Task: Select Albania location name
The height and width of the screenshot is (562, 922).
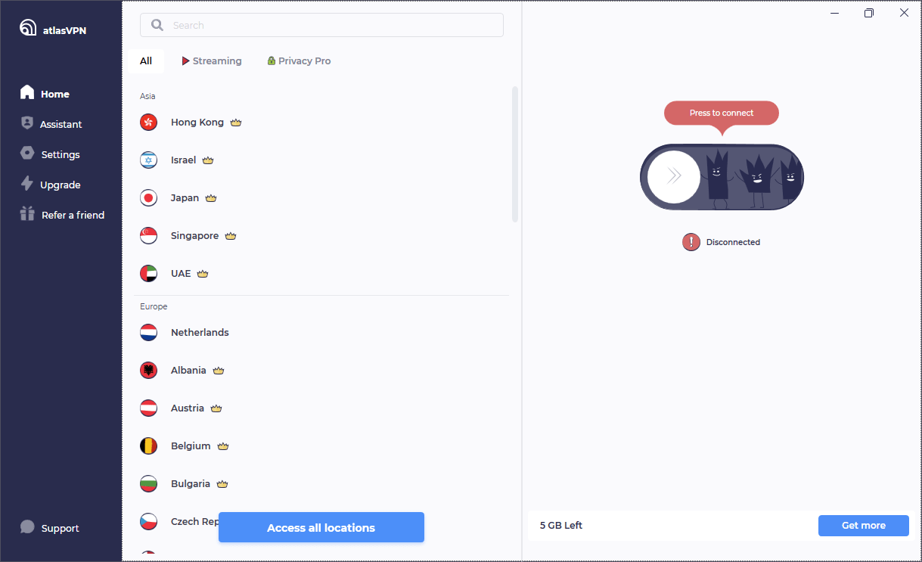Action: coord(188,370)
